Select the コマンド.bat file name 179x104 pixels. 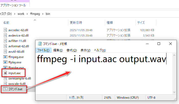click(15, 89)
